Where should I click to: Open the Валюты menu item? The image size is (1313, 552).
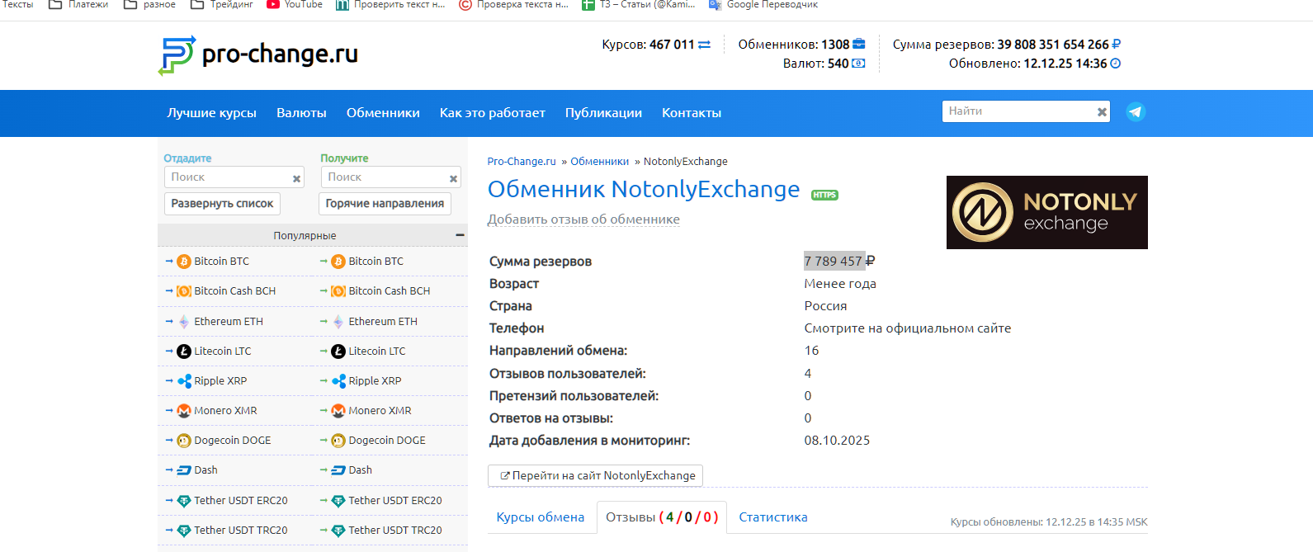pos(301,113)
